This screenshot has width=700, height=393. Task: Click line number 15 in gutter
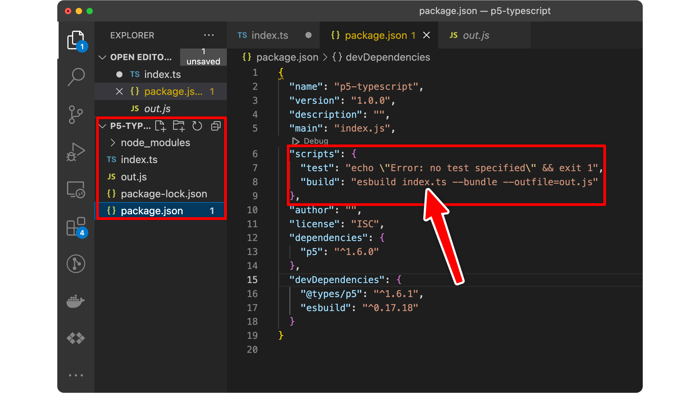[252, 280]
